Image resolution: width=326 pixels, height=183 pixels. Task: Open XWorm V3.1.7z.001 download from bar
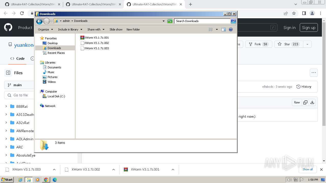click(145, 170)
